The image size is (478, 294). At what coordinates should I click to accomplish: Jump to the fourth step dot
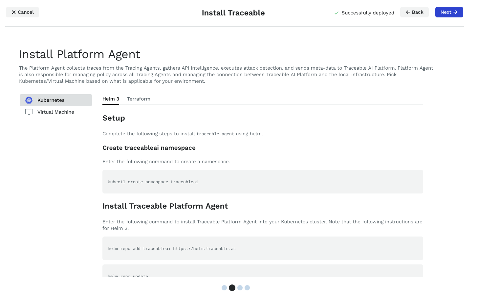coord(247,288)
